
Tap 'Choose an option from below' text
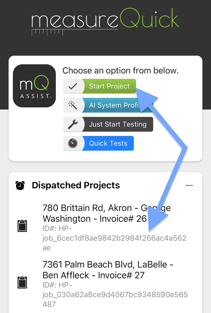[x=121, y=70]
